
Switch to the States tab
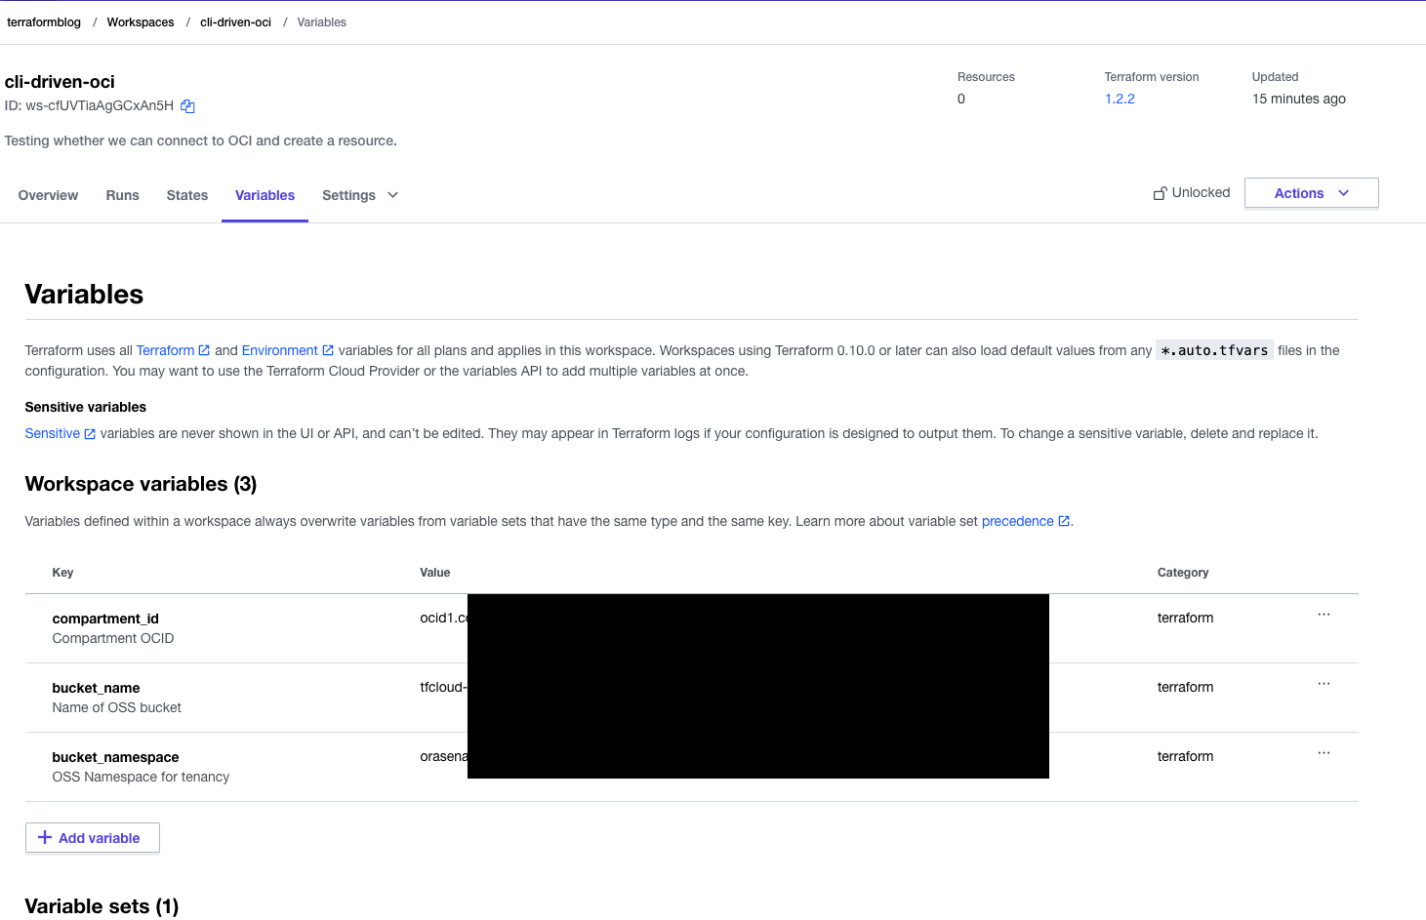pos(186,195)
